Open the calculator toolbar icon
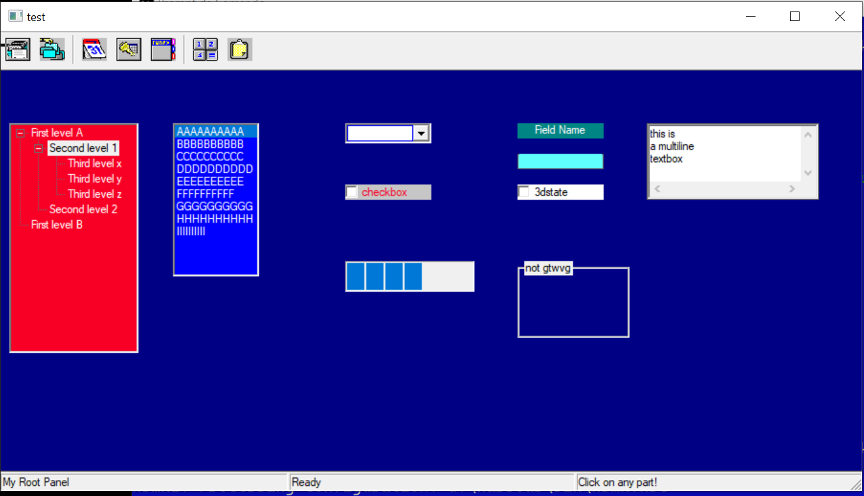The image size is (864, 496). pos(205,50)
